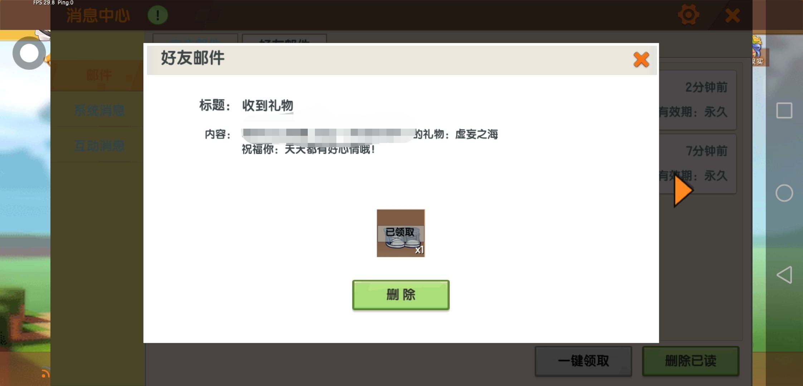Close the 好友邮件 dialog with orange X
Viewport: 803px width, 386px height.
pyautogui.click(x=641, y=60)
